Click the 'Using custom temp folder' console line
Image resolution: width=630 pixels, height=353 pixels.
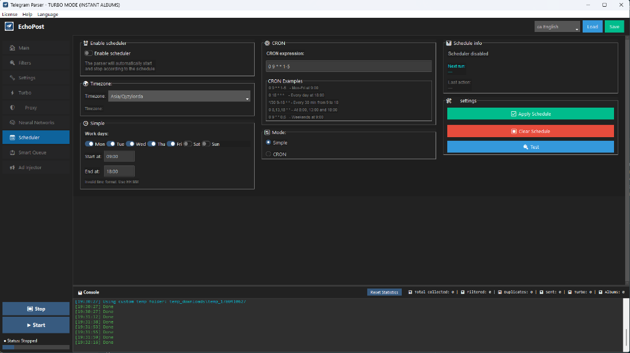161,301
